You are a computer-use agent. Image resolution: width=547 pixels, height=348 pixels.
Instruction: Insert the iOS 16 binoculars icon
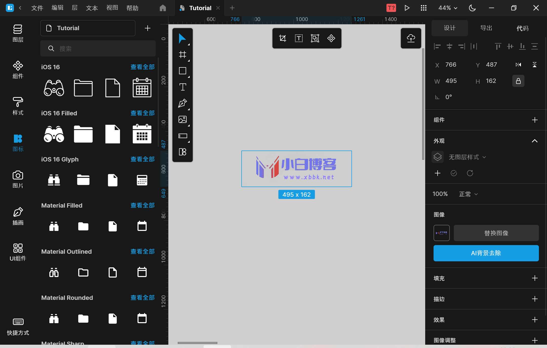point(54,88)
